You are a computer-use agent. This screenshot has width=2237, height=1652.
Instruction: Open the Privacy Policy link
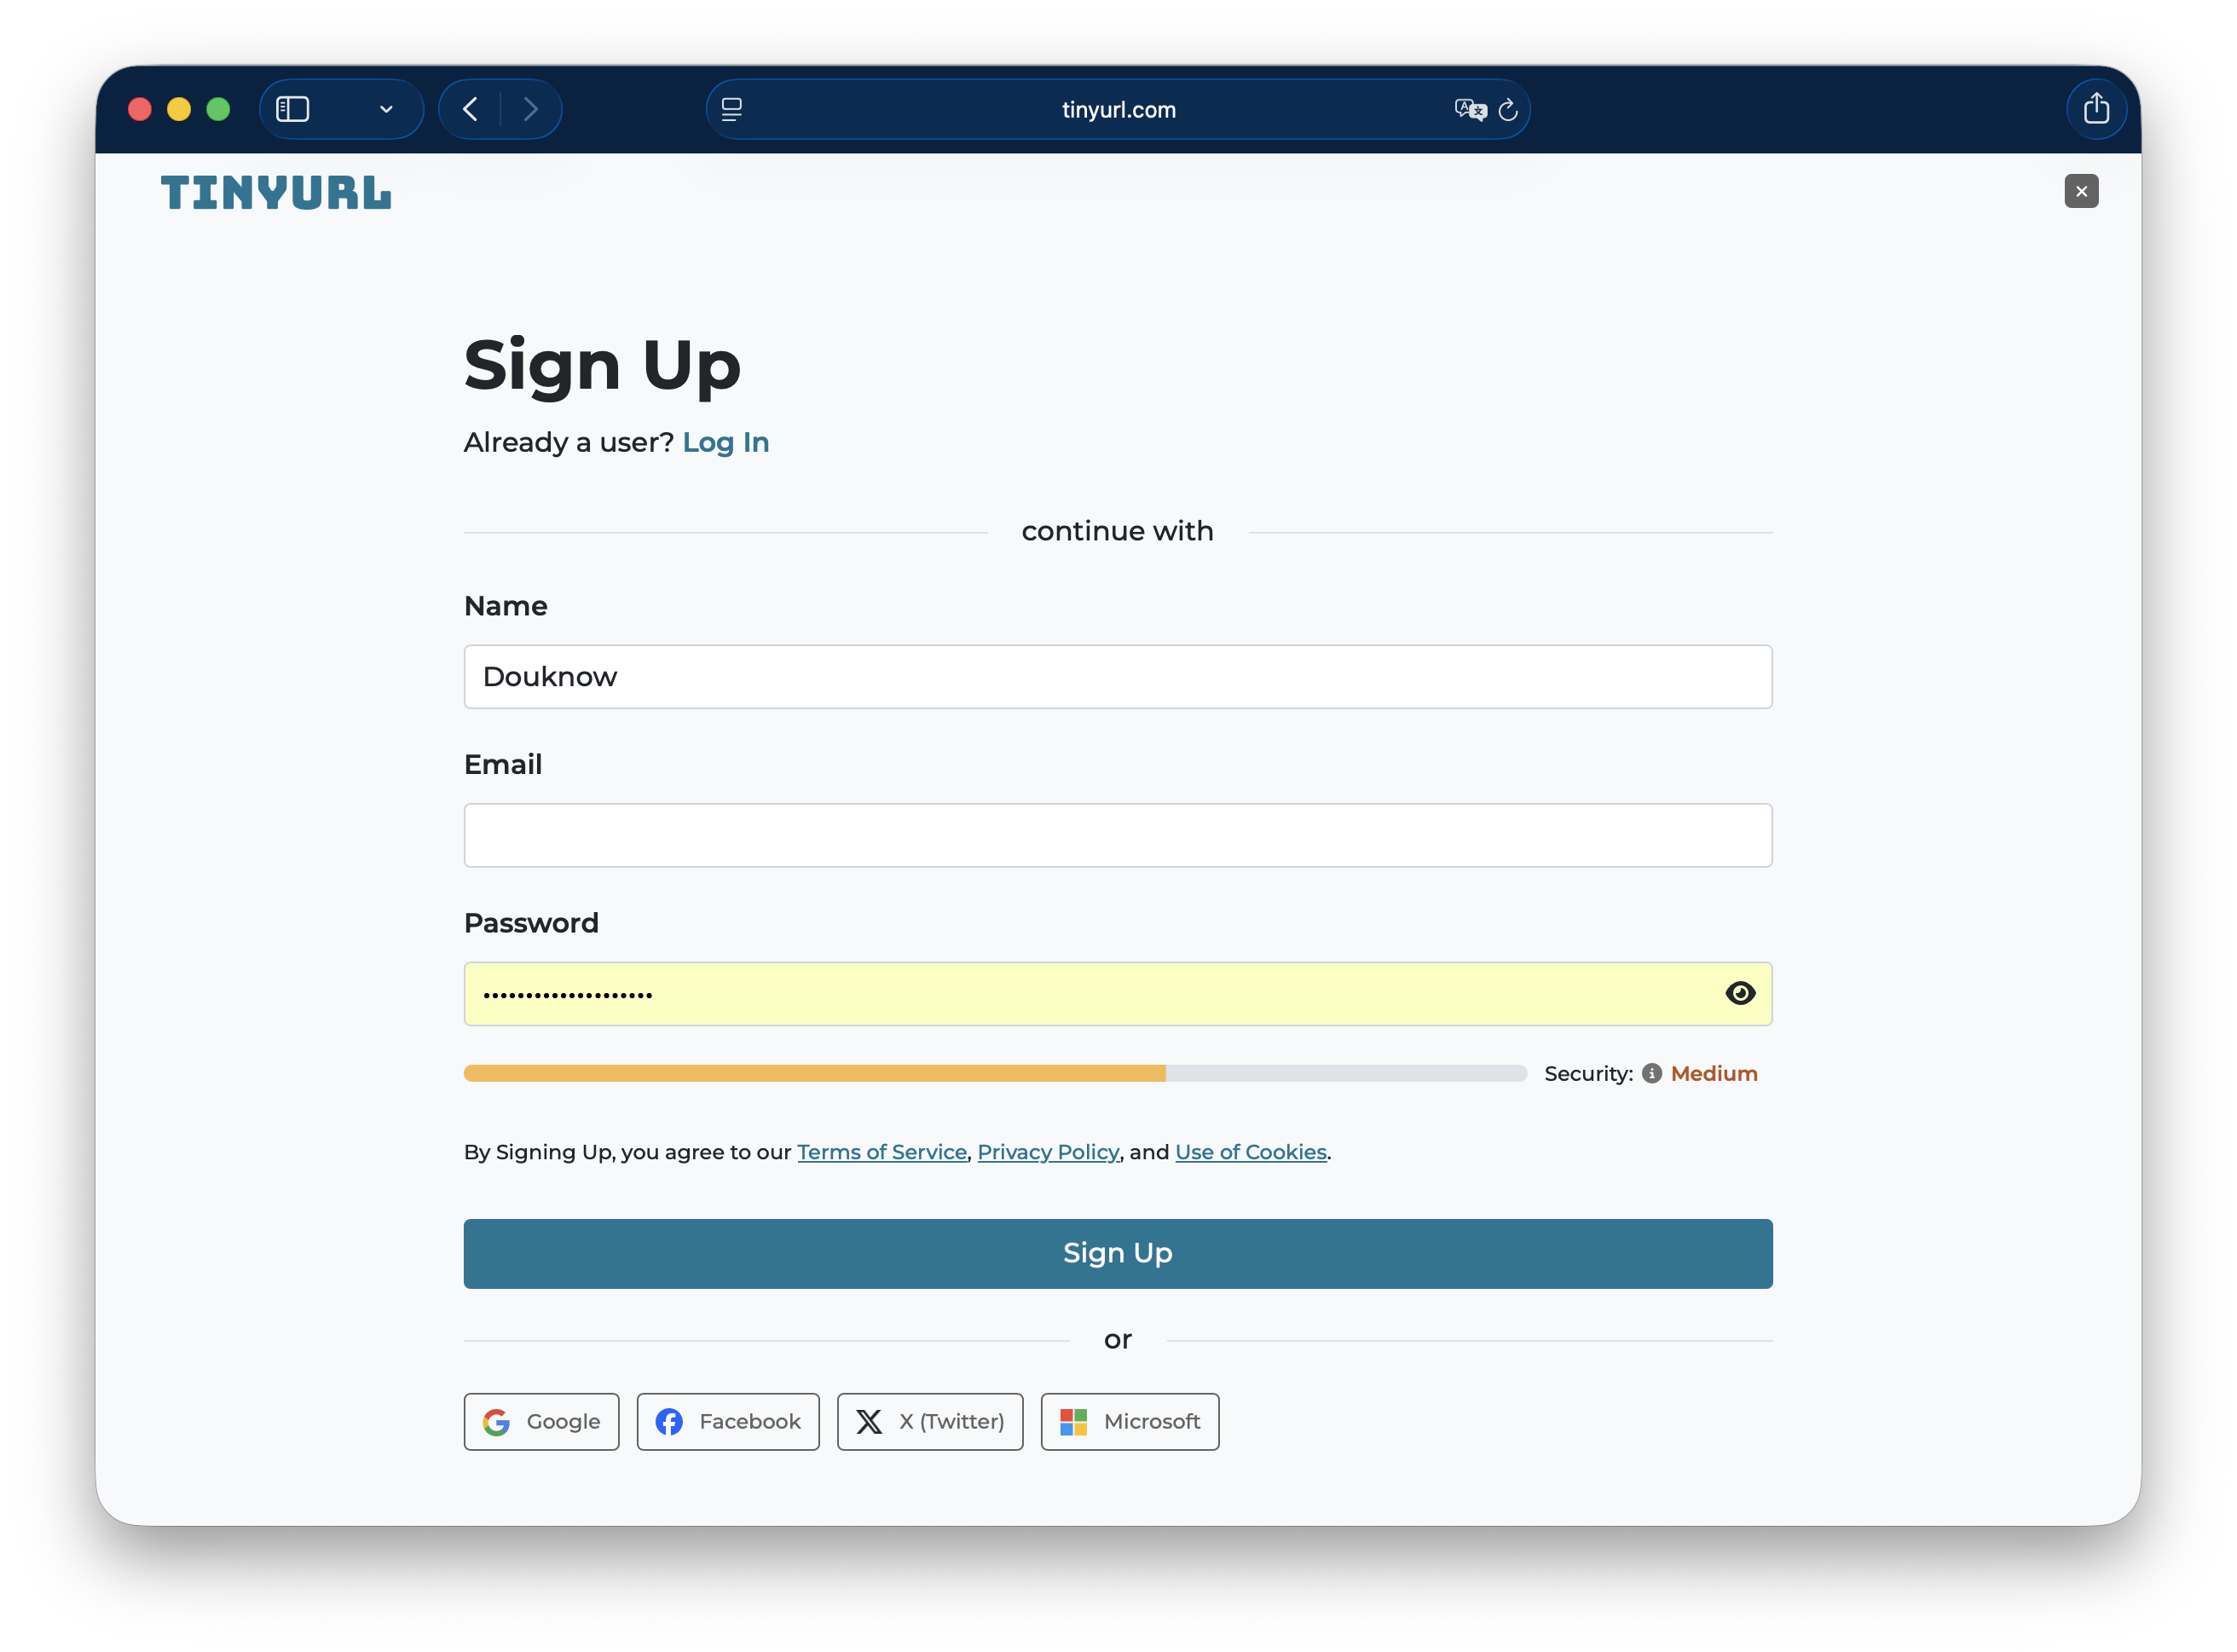point(1047,1152)
